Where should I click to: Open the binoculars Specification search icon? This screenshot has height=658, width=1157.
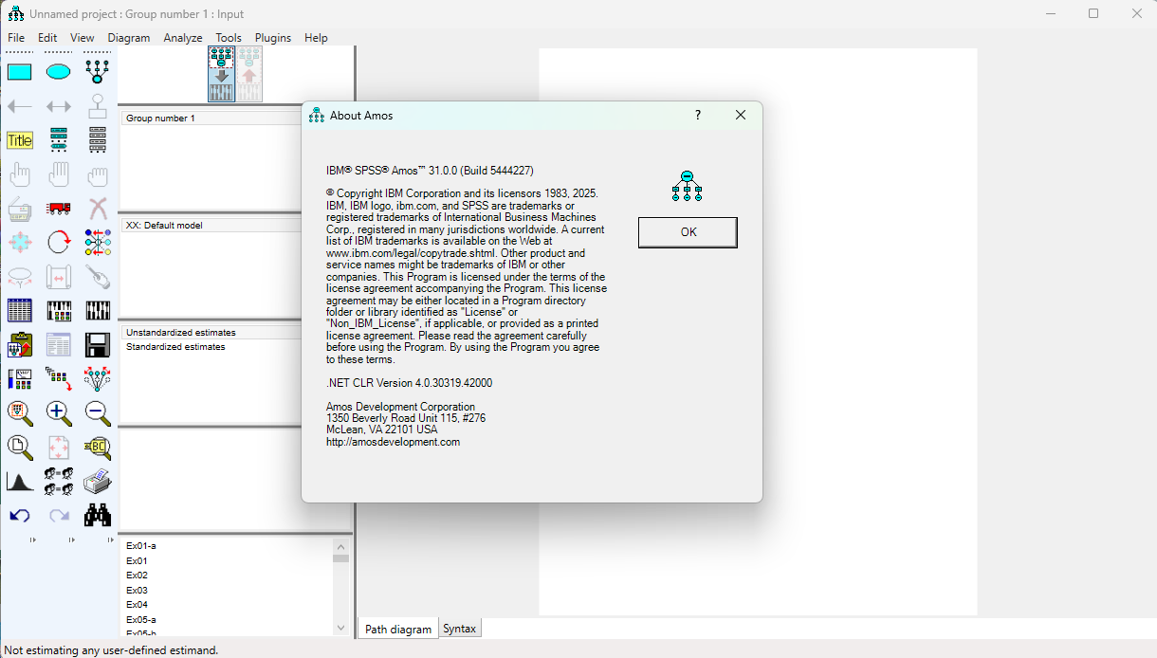[x=98, y=516]
